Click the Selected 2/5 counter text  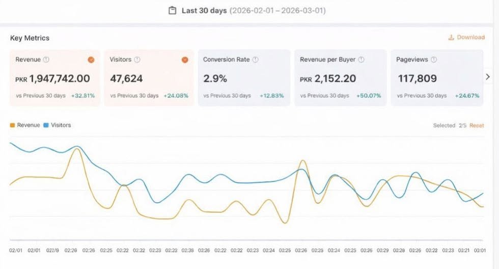450,125
